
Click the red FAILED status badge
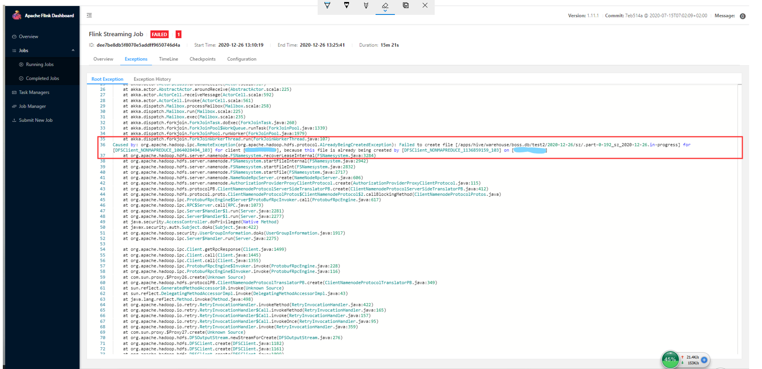(159, 35)
